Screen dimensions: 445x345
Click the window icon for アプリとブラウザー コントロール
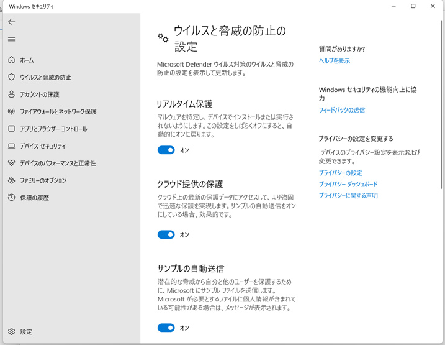point(11,129)
